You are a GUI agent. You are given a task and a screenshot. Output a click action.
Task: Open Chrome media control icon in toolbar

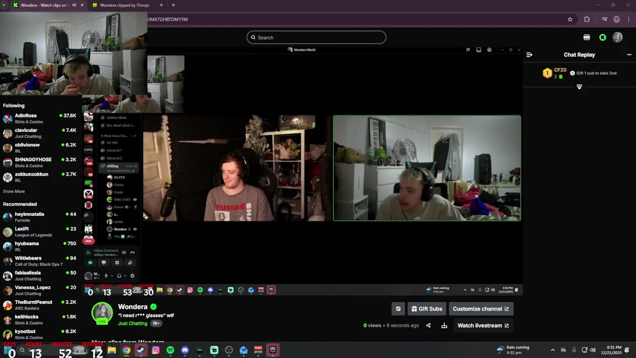point(605,19)
